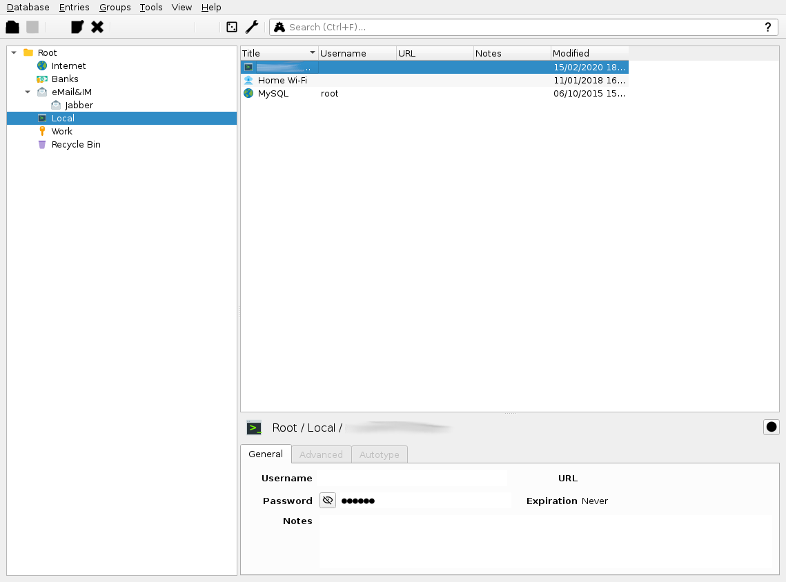This screenshot has height=582, width=786.
Task: Switch to the Autotype tab
Action: 380,454
